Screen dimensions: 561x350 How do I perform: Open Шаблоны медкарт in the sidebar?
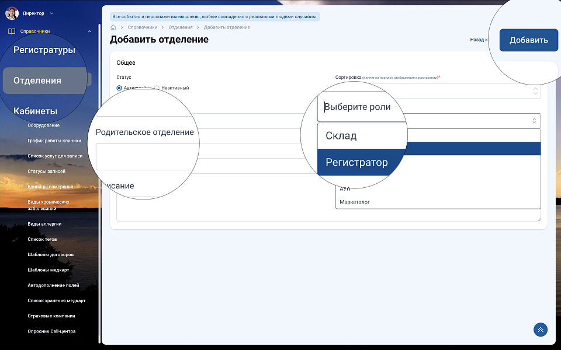48,270
